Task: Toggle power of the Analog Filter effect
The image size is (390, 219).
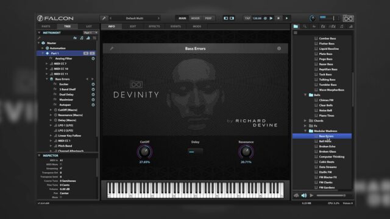Action: 93,58
